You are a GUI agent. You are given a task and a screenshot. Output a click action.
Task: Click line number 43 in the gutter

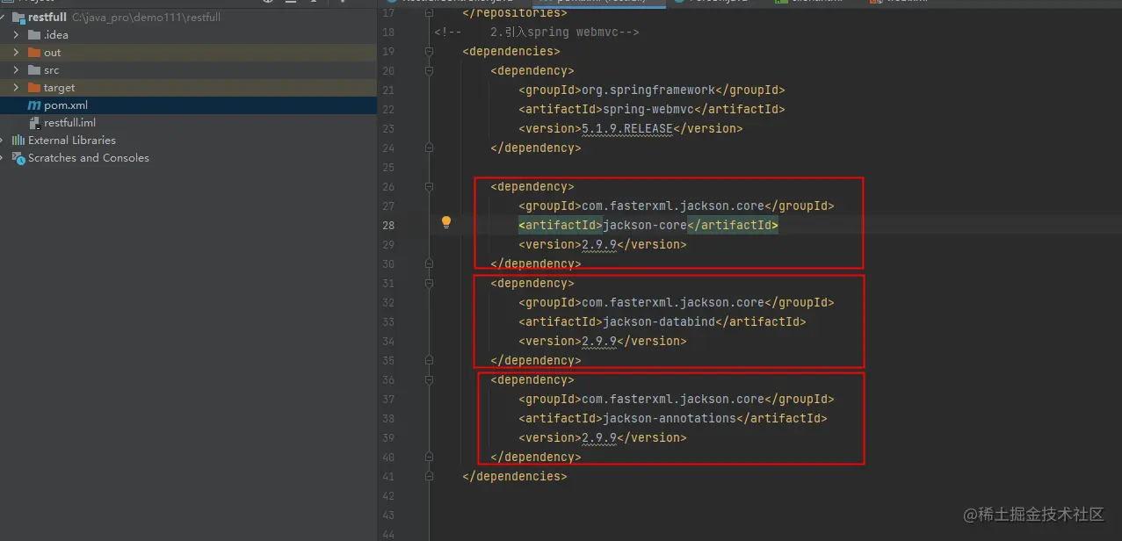[x=389, y=515]
